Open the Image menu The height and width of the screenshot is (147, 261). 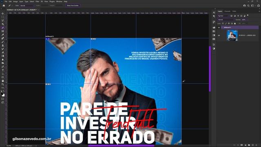click(x=15, y=2)
